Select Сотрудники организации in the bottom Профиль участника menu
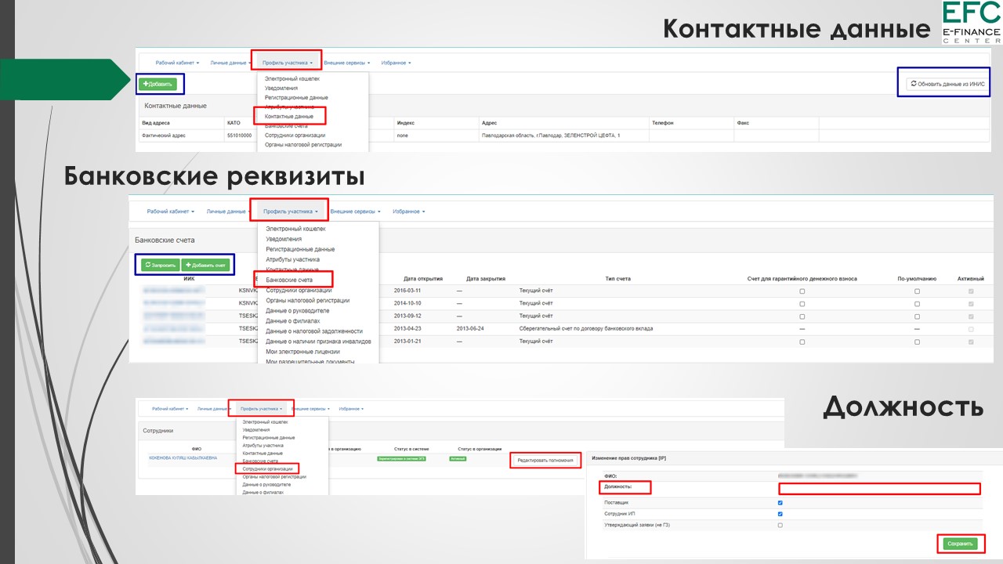 click(x=267, y=469)
